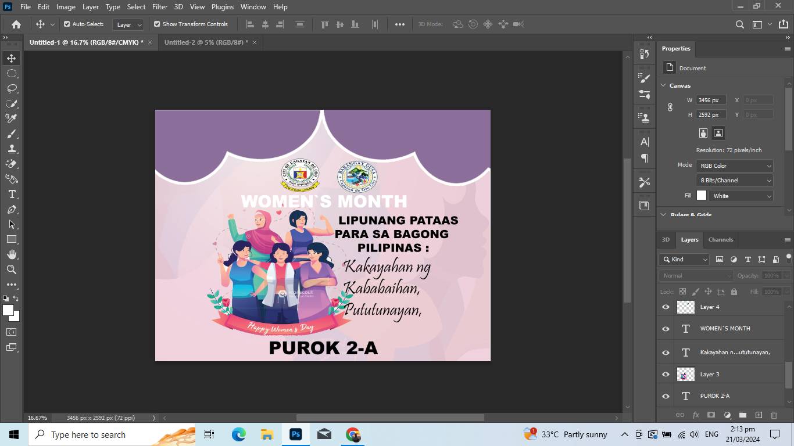Toggle the Auto-Select checkbox
Viewport: 794px width, 446px height.
pos(67,24)
